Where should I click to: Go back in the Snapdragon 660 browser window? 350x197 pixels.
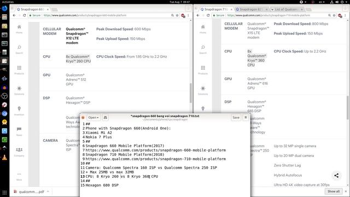pyautogui.click(x=14, y=15)
